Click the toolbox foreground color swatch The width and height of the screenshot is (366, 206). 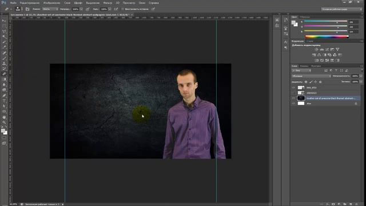pos(3,131)
